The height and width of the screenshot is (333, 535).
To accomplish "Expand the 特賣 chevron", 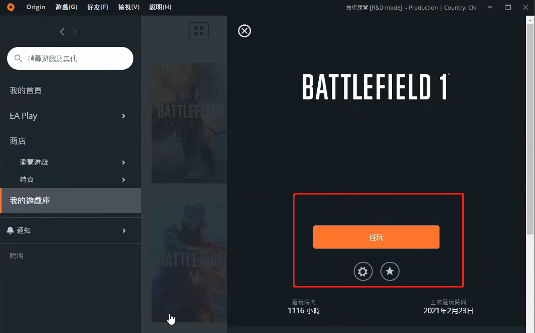I will tap(123, 179).
